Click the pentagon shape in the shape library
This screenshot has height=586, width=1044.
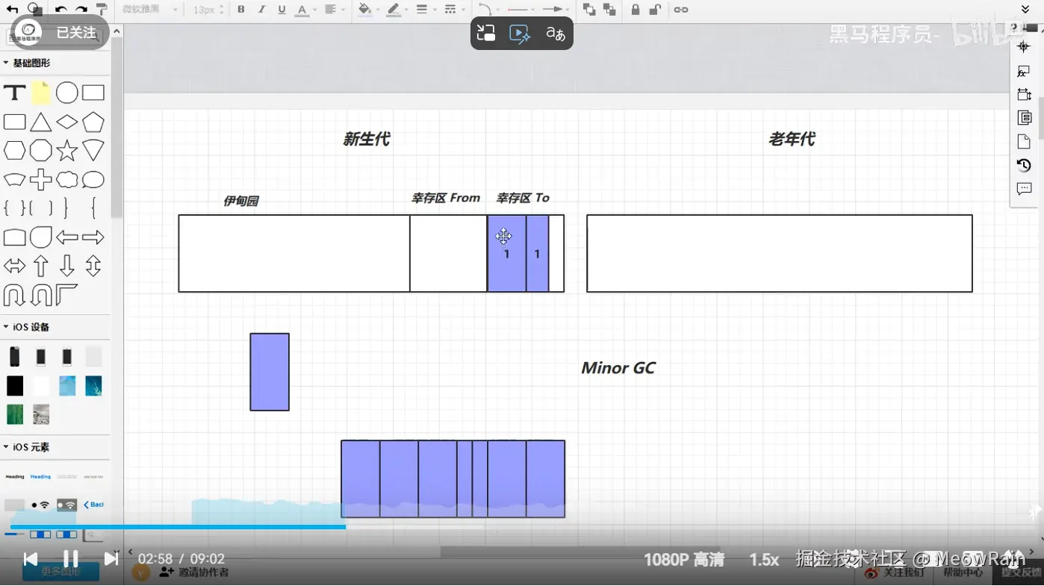(93, 121)
